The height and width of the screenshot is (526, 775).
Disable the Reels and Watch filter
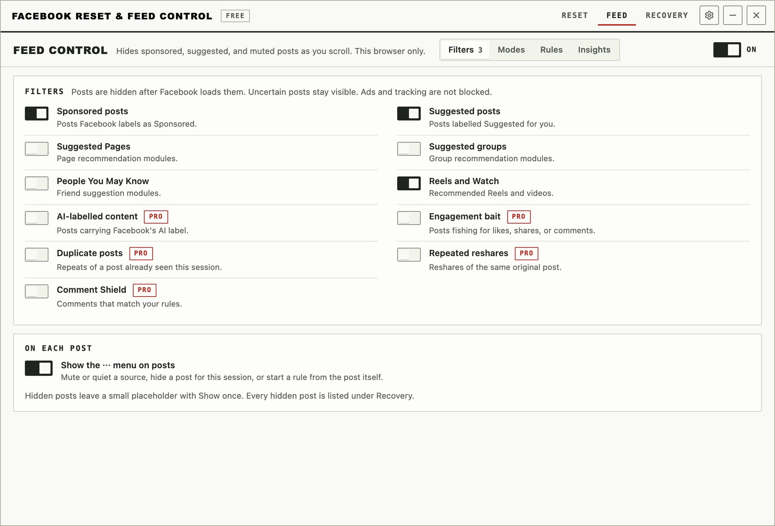[x=409, y=183]
